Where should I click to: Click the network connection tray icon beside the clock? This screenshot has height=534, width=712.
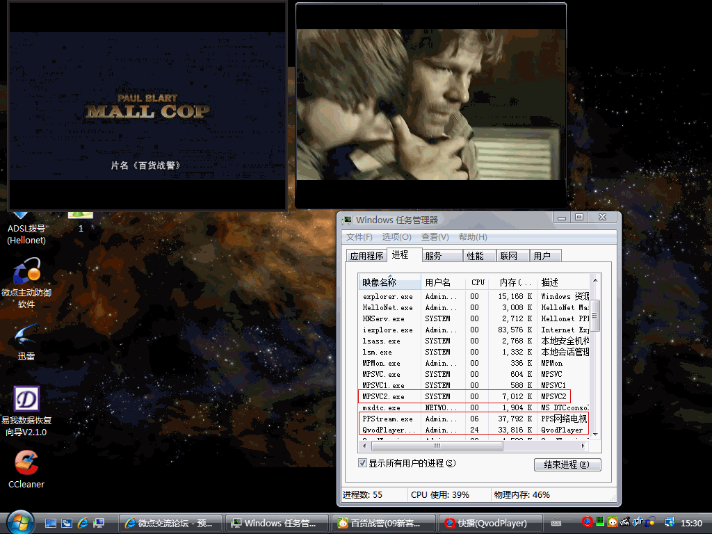(x=670, y=522)
